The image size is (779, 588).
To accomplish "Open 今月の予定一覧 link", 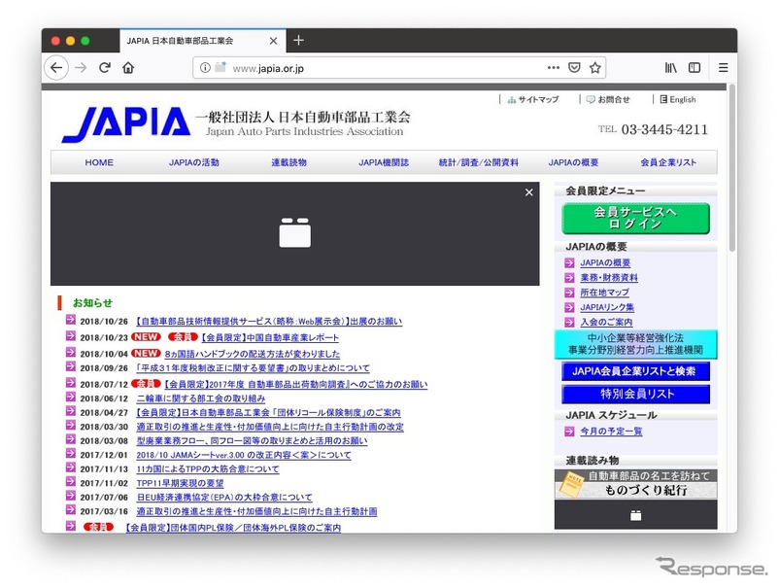I will 611,432.
